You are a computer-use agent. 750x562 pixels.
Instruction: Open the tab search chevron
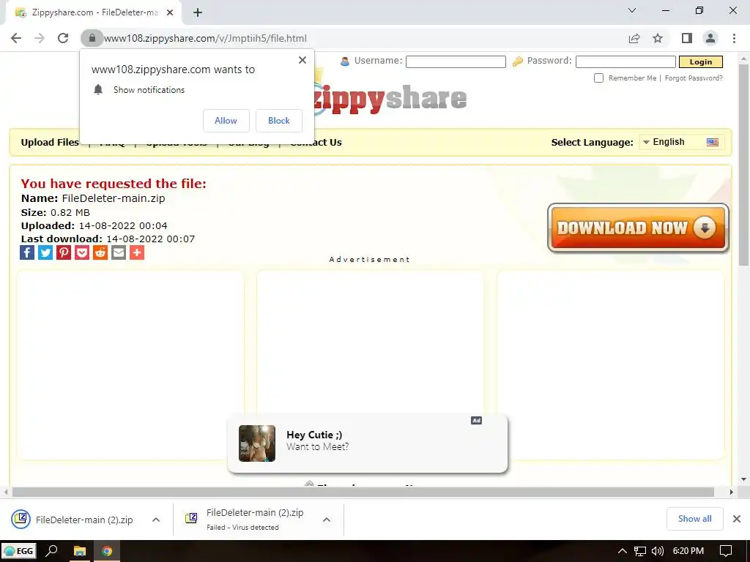(632, 10)
